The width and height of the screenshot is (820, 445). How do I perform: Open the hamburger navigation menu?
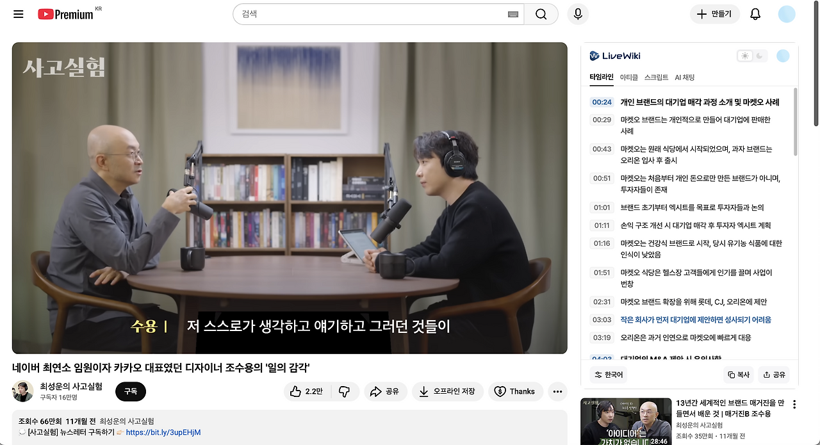[x=18, y=13]
